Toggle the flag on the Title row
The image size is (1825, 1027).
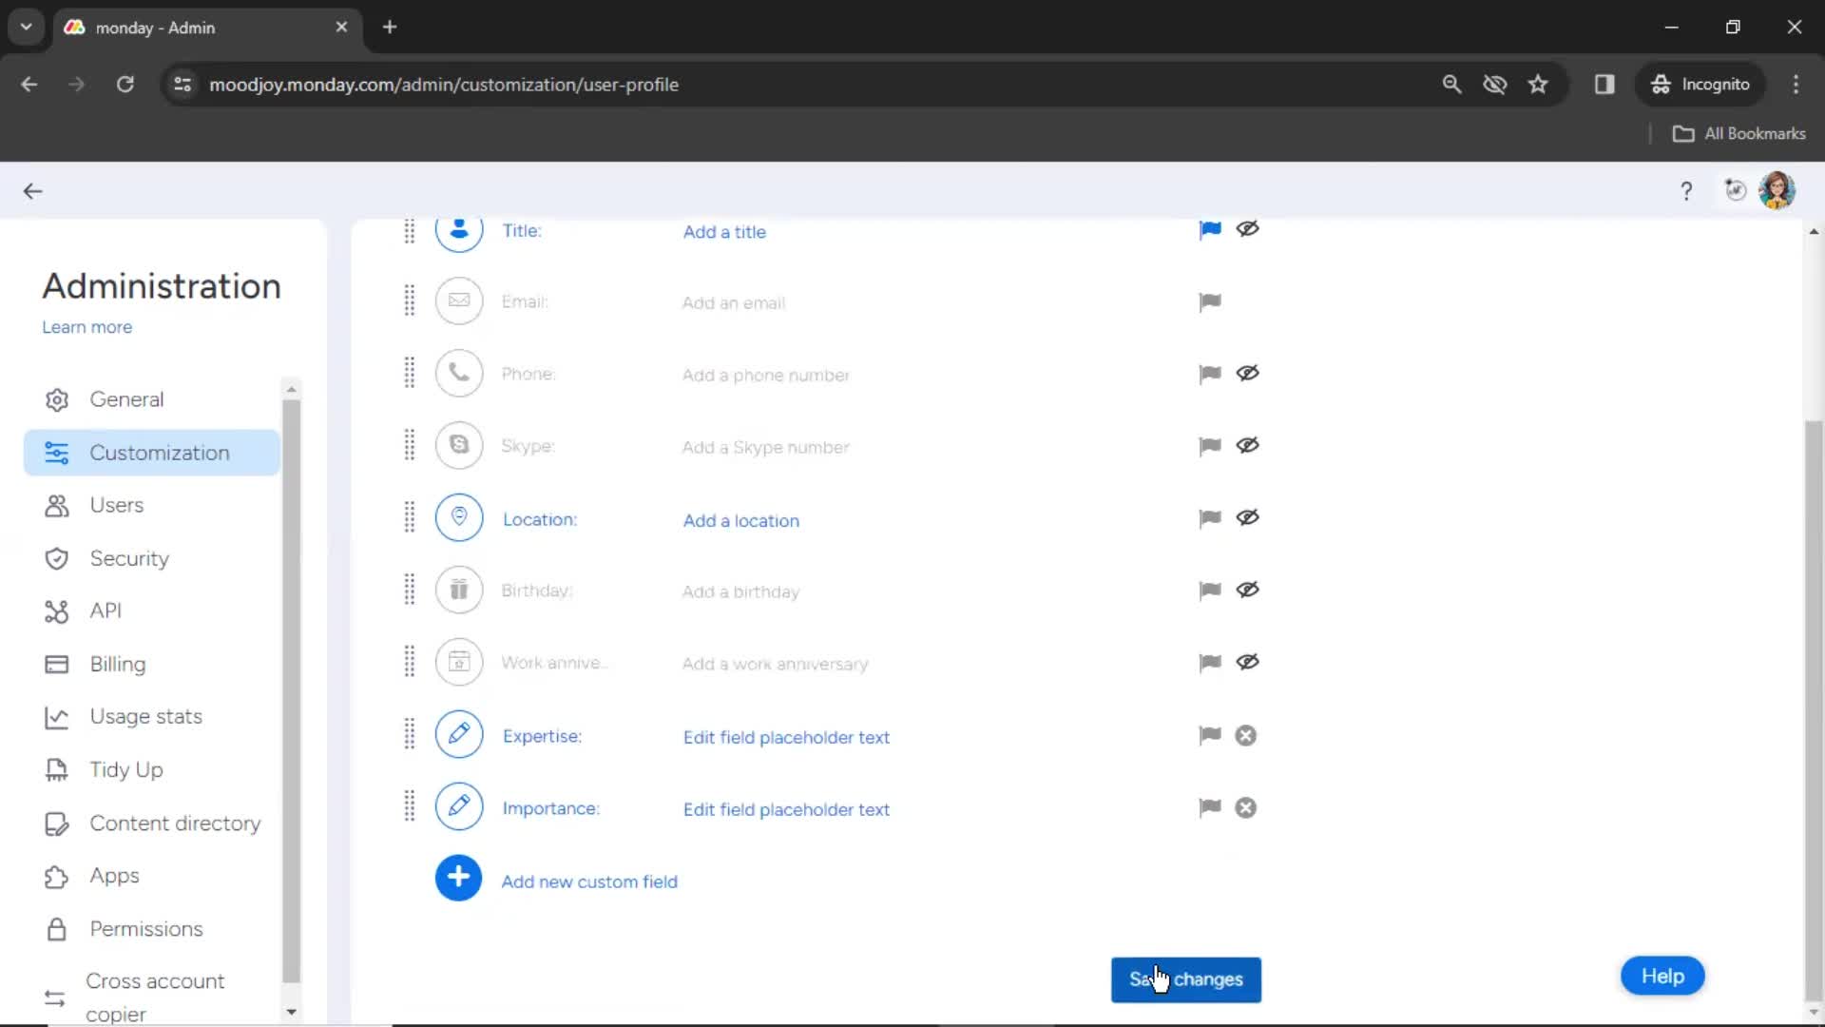pos(1210,229)
